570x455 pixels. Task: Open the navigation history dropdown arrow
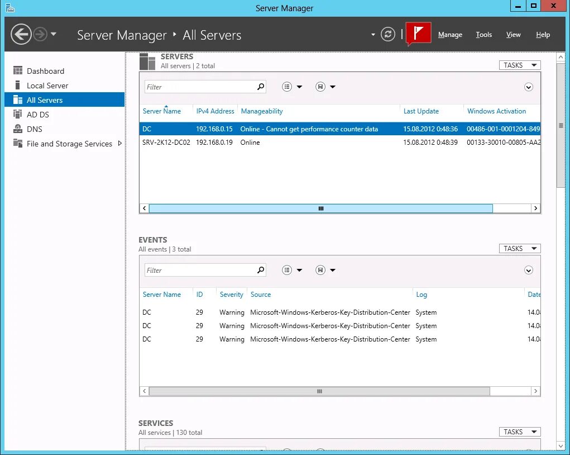click(54, 34)
